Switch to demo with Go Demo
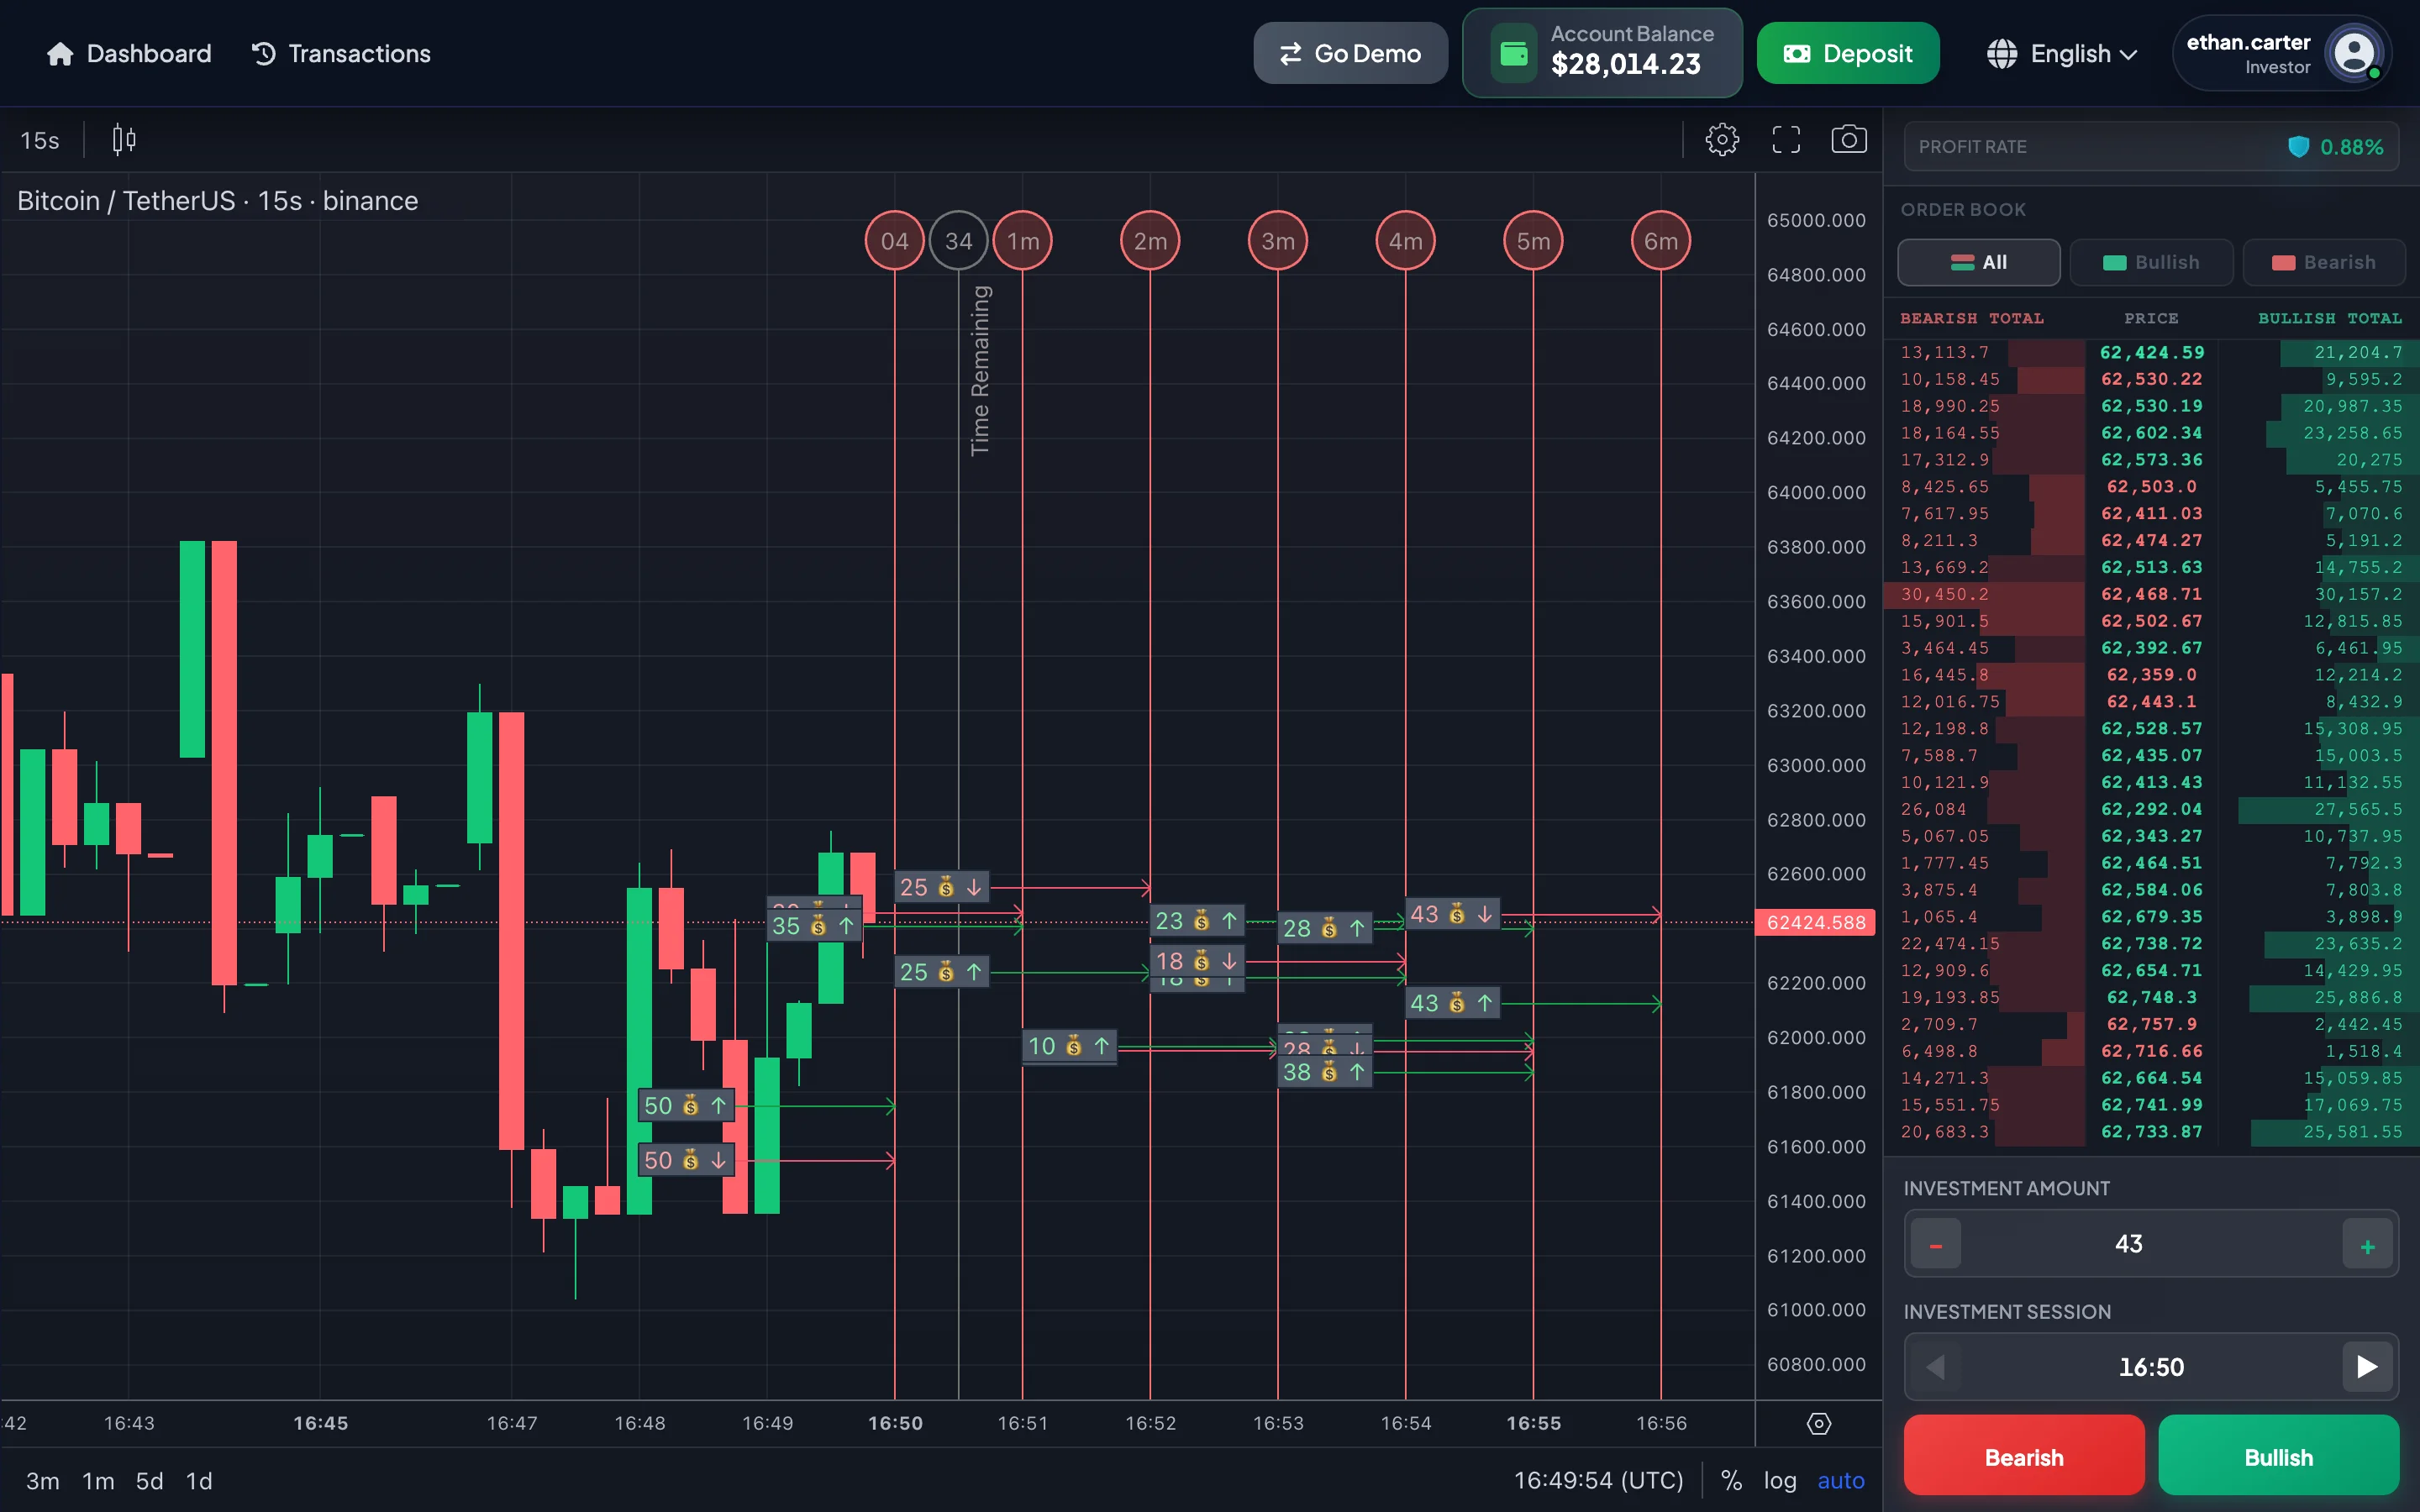The image size is (2420, 1512). coord(1350,54)
